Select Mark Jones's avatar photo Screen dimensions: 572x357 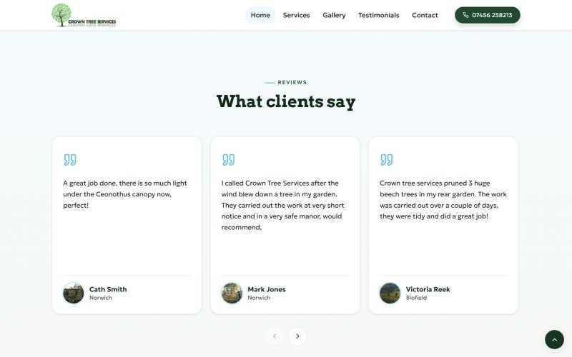[x=232, y=293]
